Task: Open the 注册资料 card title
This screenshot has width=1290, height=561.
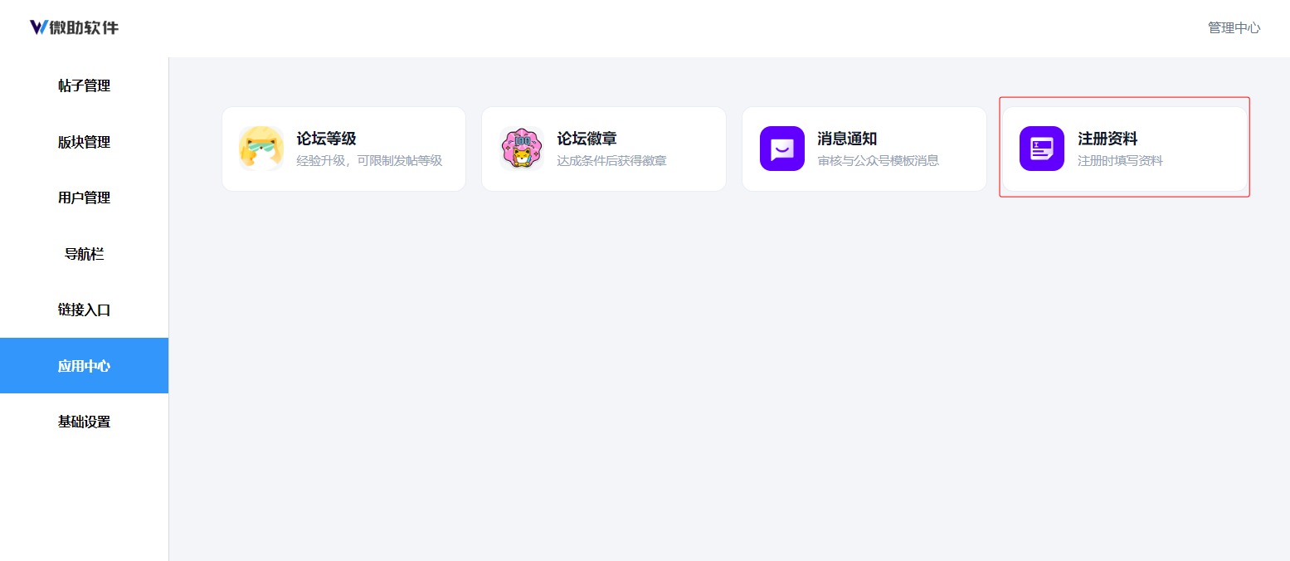Action: (1107, 139)
